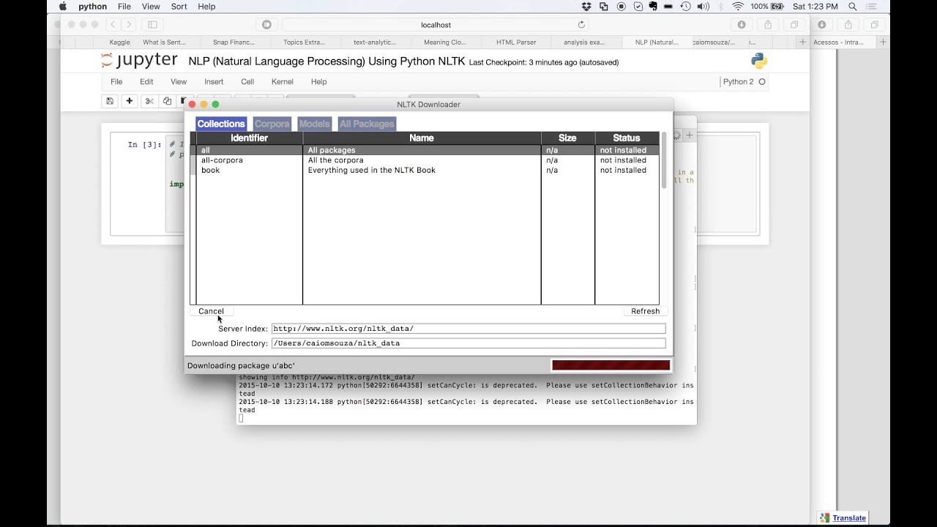Switch to All Packages tab
This screenshot has height=527, width=937.
[367, 124]
